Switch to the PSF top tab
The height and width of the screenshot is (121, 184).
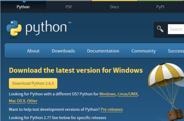(69, 7)
